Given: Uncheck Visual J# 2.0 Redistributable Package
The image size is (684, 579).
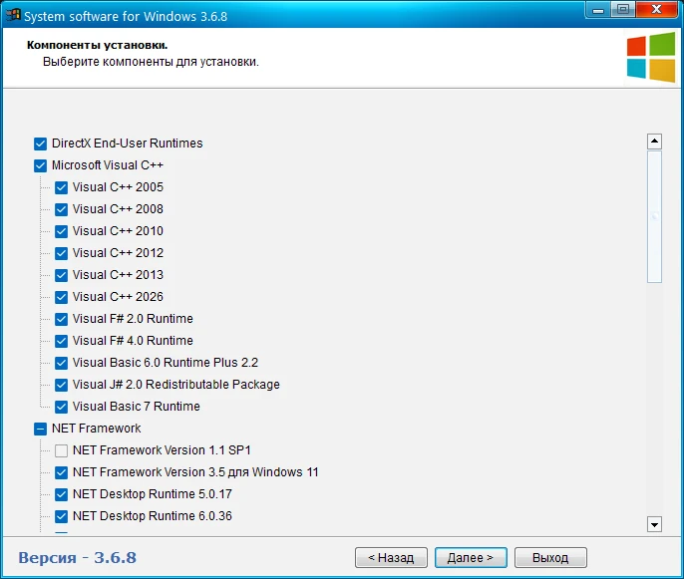Looking at the screenshot, I should [62, 385].
